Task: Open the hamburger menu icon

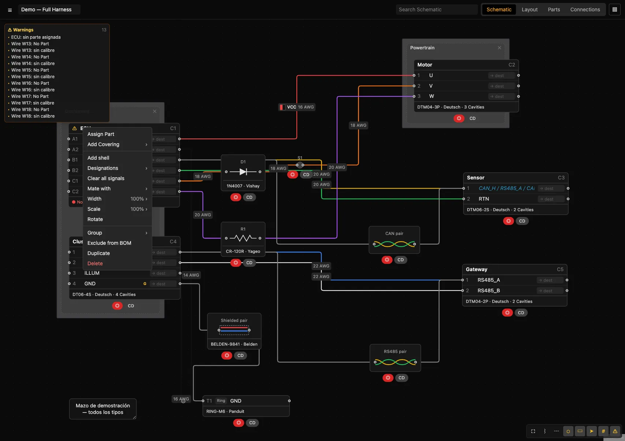Action: 10,10
